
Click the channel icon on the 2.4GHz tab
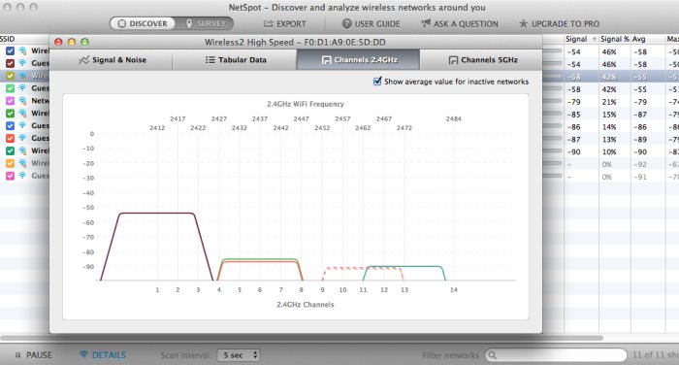click(326, 60)
